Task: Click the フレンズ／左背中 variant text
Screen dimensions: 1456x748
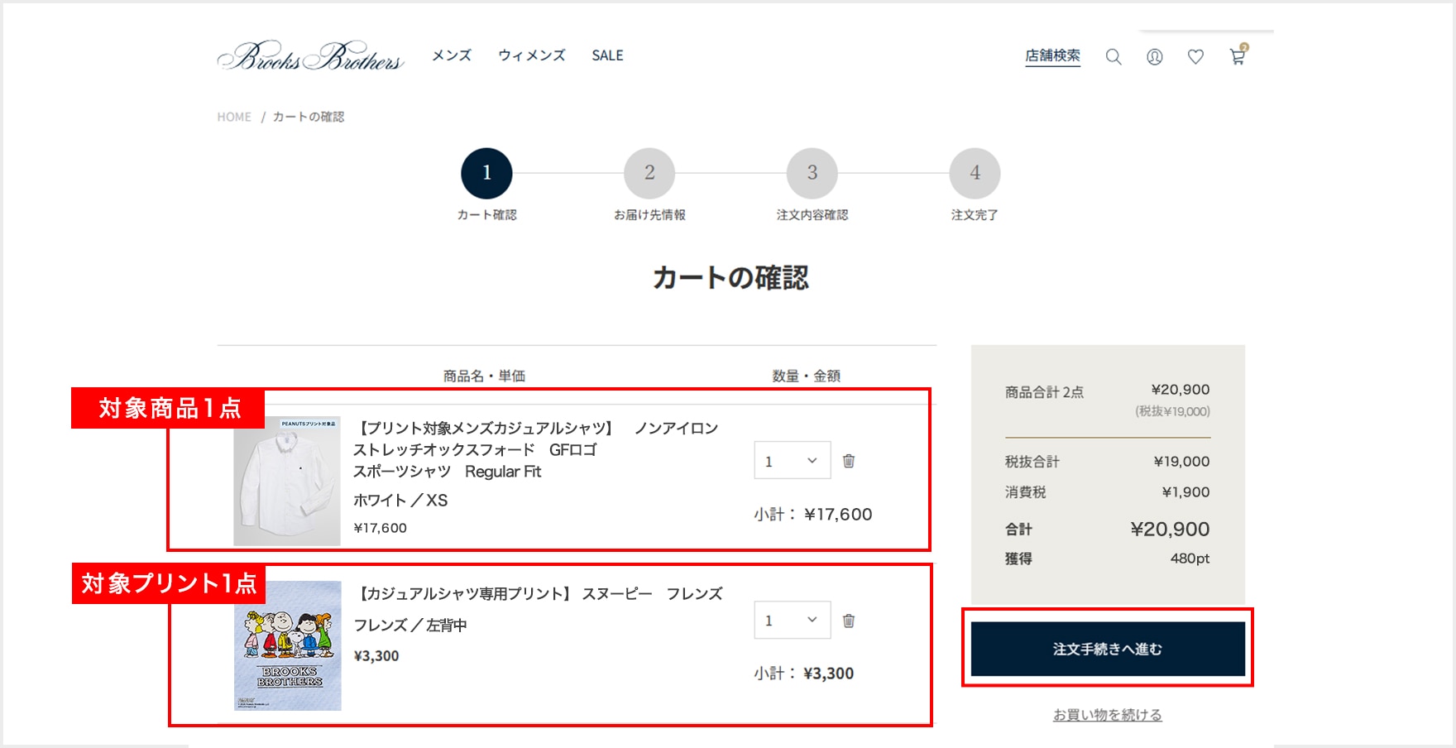Action: coord(410,625)
